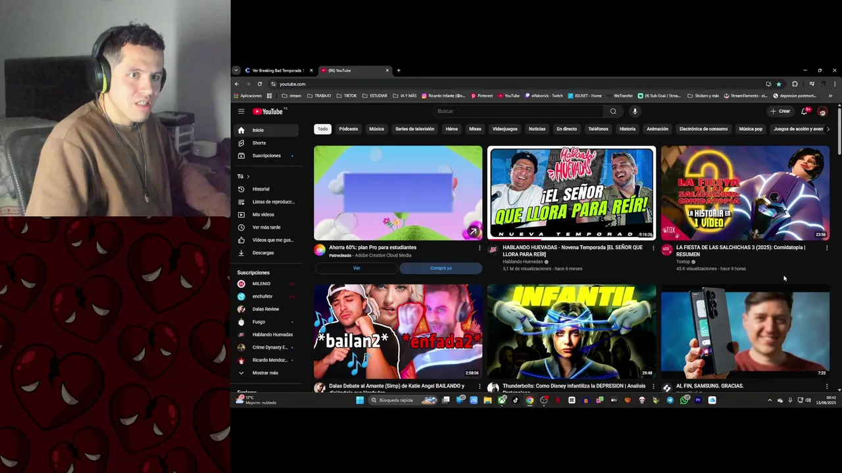Open Ricardo Mendoz channel subscription
This screenshot has height=473, width=842.
pyautogui.click(x=267, y=360)
